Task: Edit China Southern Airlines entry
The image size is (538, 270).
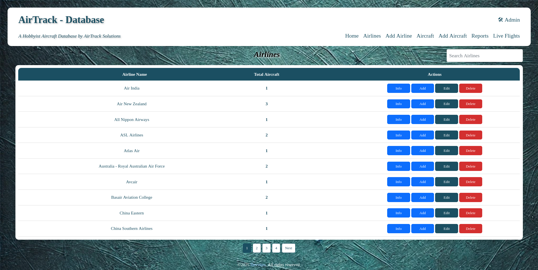Action: (447, 228)
